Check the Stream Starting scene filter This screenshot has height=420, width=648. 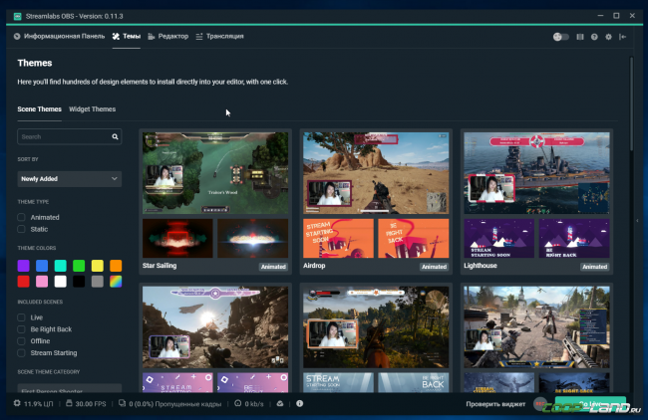pos(22,353)
